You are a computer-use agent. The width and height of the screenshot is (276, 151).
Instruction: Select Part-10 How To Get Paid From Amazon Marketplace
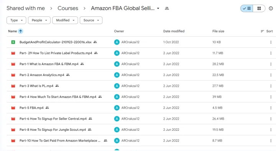[60, 141]
